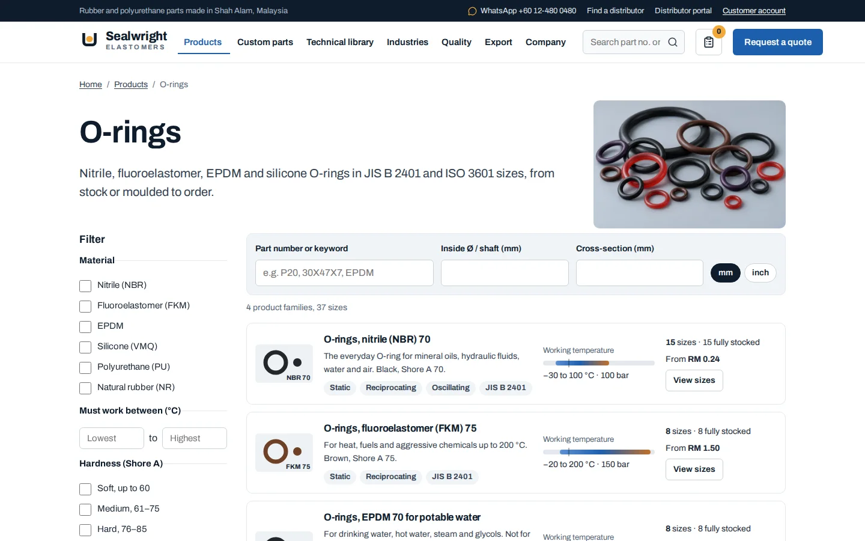Viewport: 865px width, 541px height.
Task: Go to Home breadcrumb
Action: [x=91, y=84]
